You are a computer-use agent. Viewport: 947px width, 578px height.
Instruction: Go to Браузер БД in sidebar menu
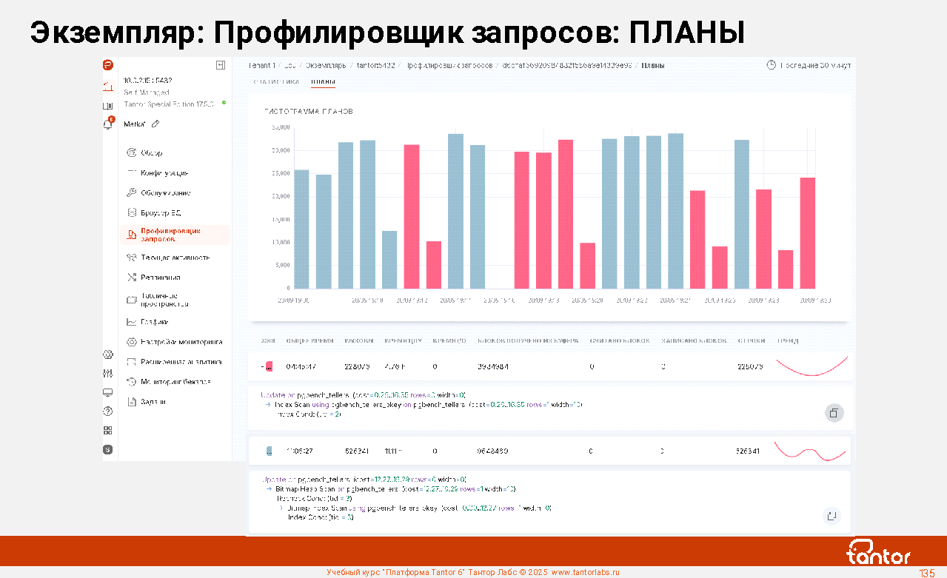pos(160,212)
